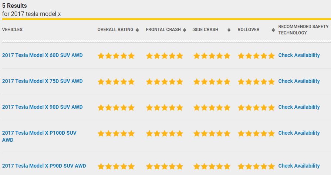Open 2017 Tesla Model X 90D SUV AWD
331x175 pixels.
pos(43,107)
